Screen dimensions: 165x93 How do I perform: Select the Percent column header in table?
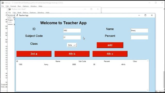[107, 61]
